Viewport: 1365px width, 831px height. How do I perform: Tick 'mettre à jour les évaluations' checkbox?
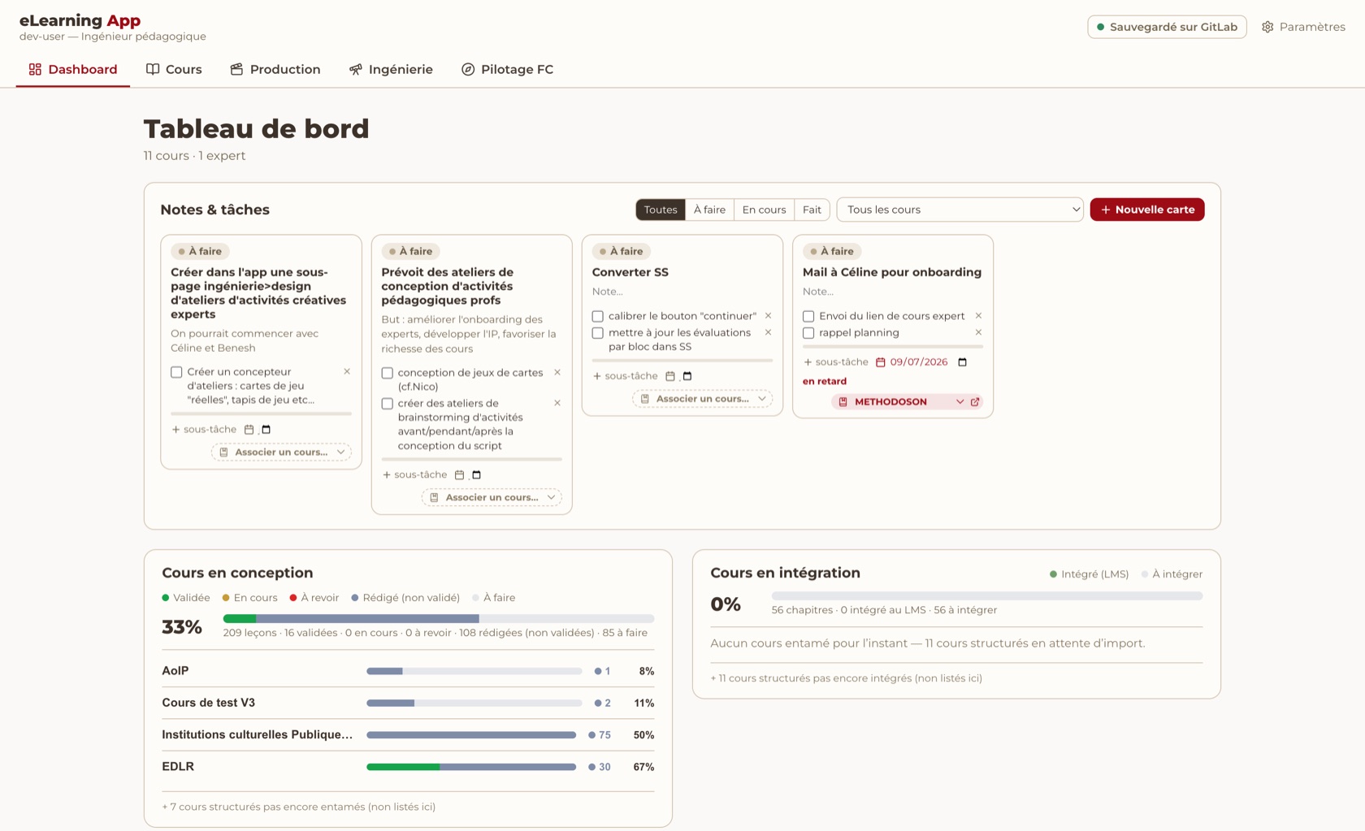click(x=598, y=333)
